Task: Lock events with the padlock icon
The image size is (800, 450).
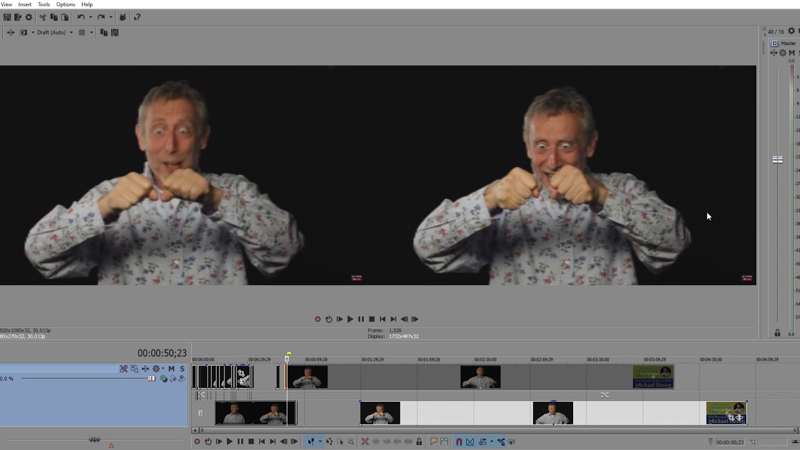Action: (x=419, y=442)
